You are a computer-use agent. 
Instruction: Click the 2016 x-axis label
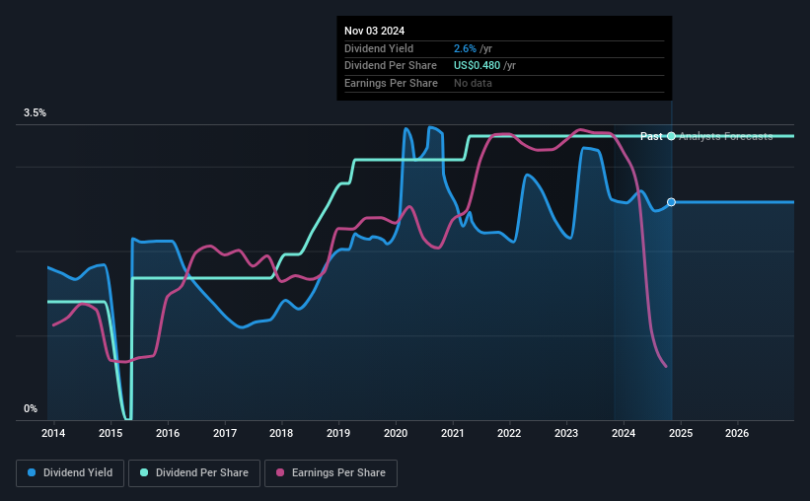pos(168,433)
